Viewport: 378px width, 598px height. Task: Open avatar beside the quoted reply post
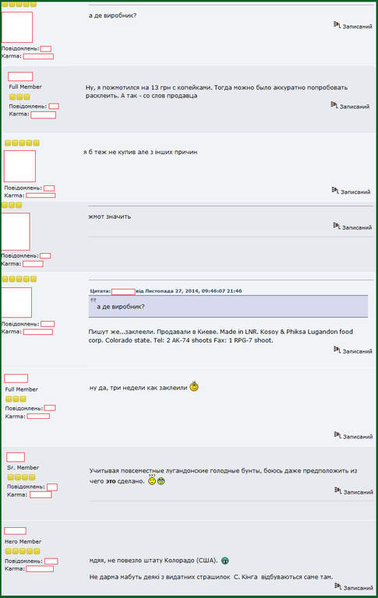[16, 302]
